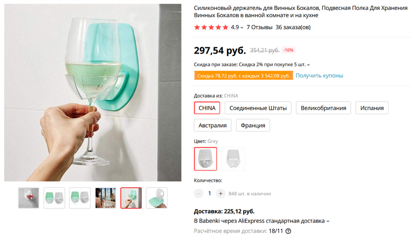Screen dimensions: 415x239
Task: Expand the 4.9 rating dropdown arrow
Action: (242, 28)
